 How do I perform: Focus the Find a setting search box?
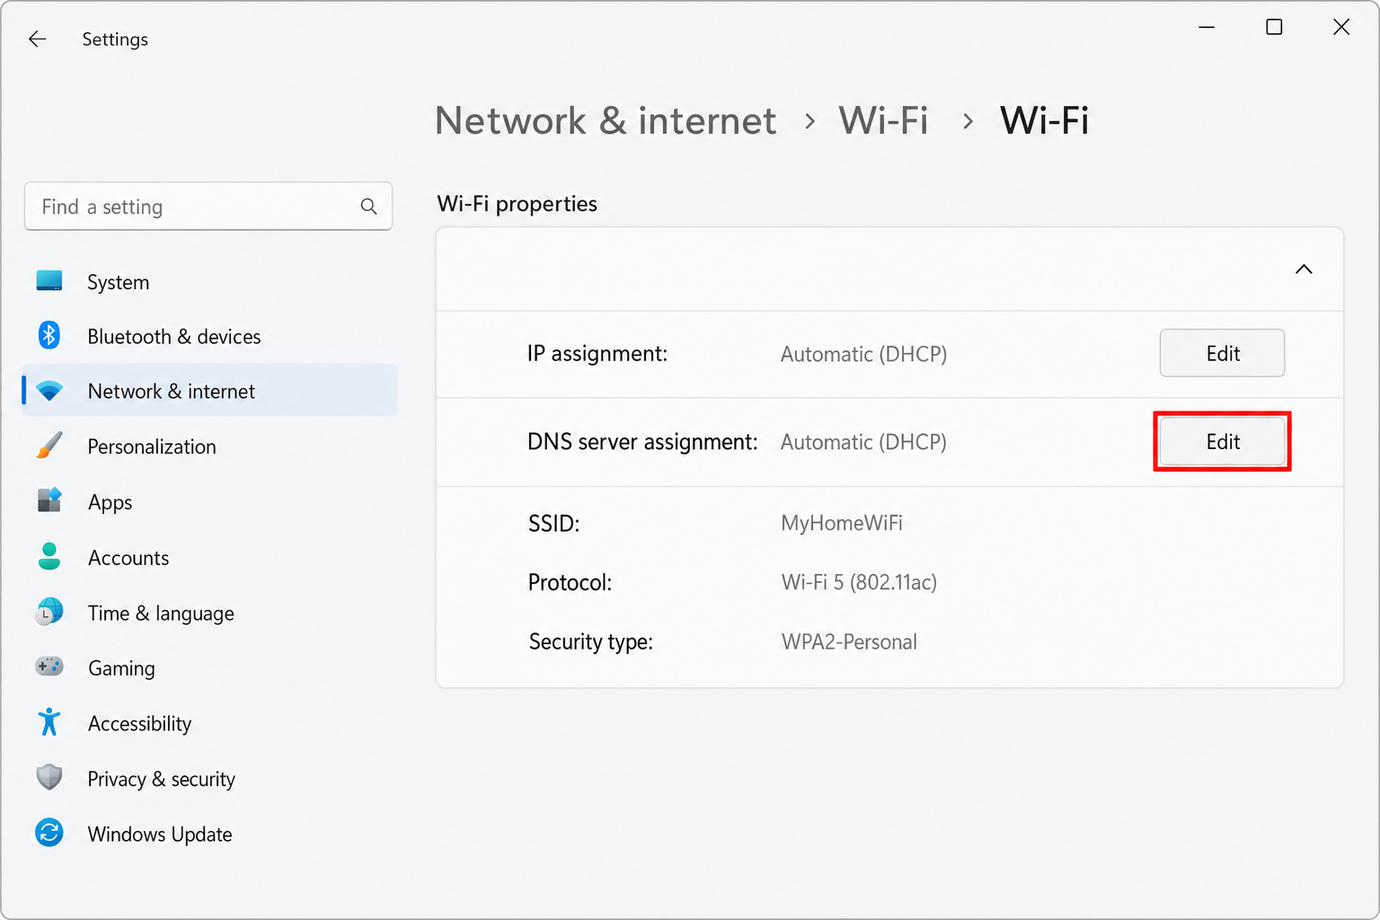click(208, 207)
